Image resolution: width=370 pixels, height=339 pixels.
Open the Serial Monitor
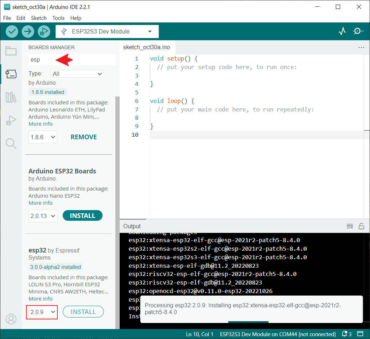[x=358, y=31]
